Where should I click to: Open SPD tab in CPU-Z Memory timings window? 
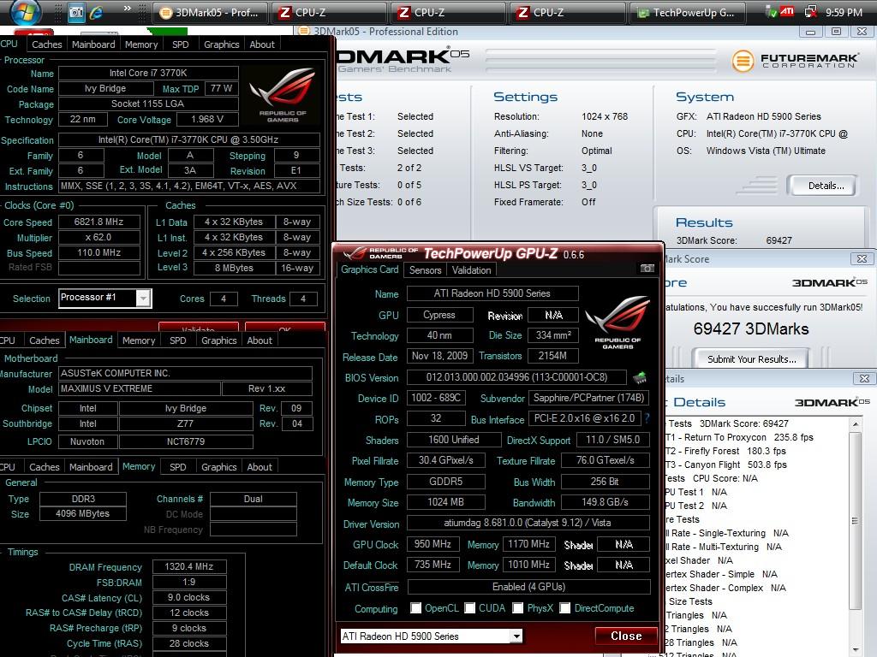point(178,467)
